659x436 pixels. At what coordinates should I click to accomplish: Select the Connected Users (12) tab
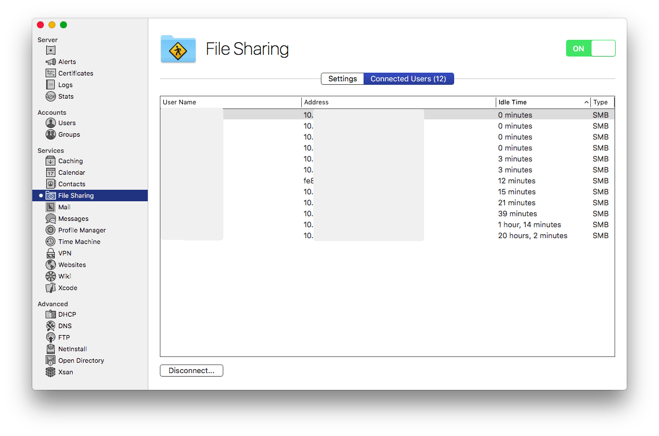408,78
